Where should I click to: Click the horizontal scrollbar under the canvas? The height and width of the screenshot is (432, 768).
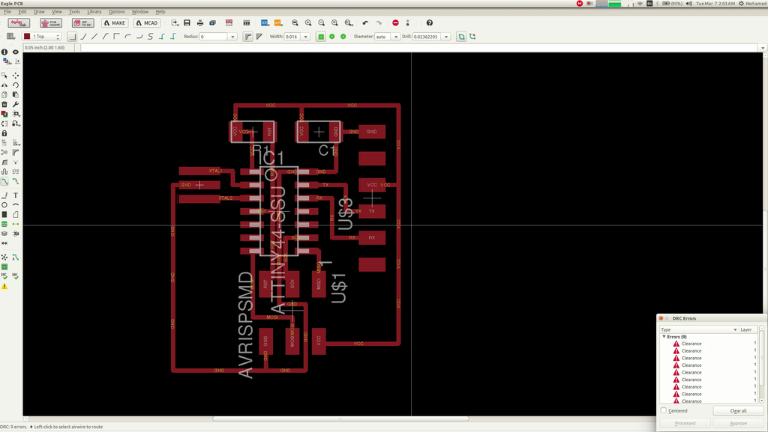340,419
